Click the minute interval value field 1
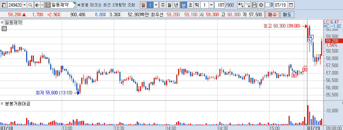Viewport: 343px width, 130px height. [x=205, y=5]
